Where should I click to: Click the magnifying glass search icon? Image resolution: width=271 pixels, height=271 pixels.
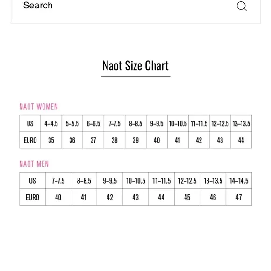coord(242,7)
